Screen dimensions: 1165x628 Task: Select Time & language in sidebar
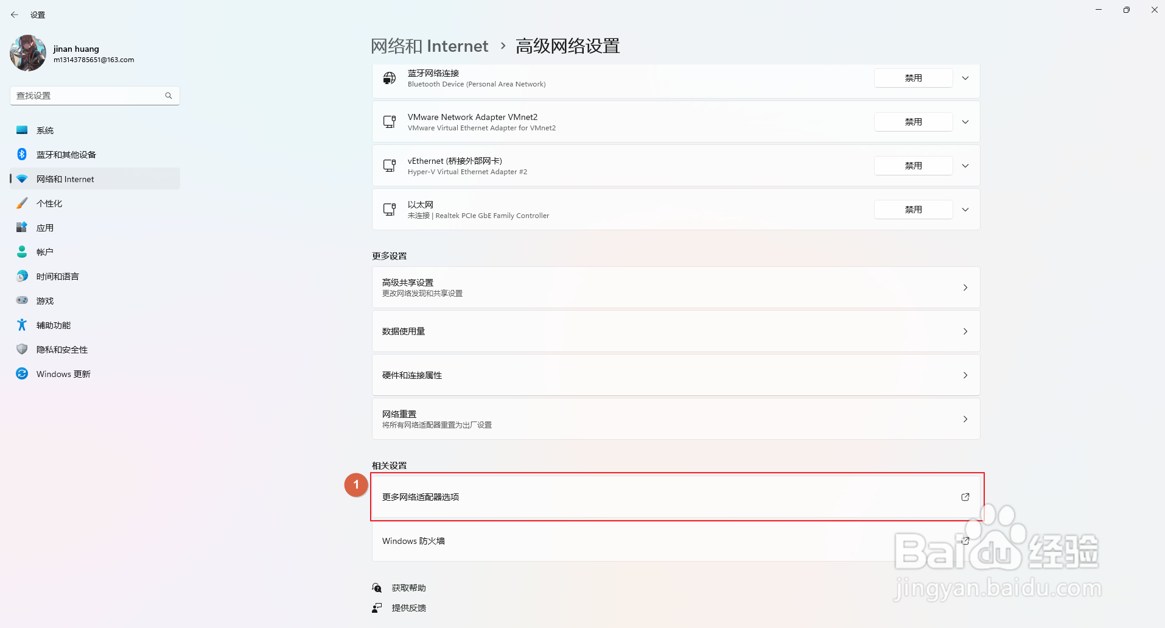[58, 277]
